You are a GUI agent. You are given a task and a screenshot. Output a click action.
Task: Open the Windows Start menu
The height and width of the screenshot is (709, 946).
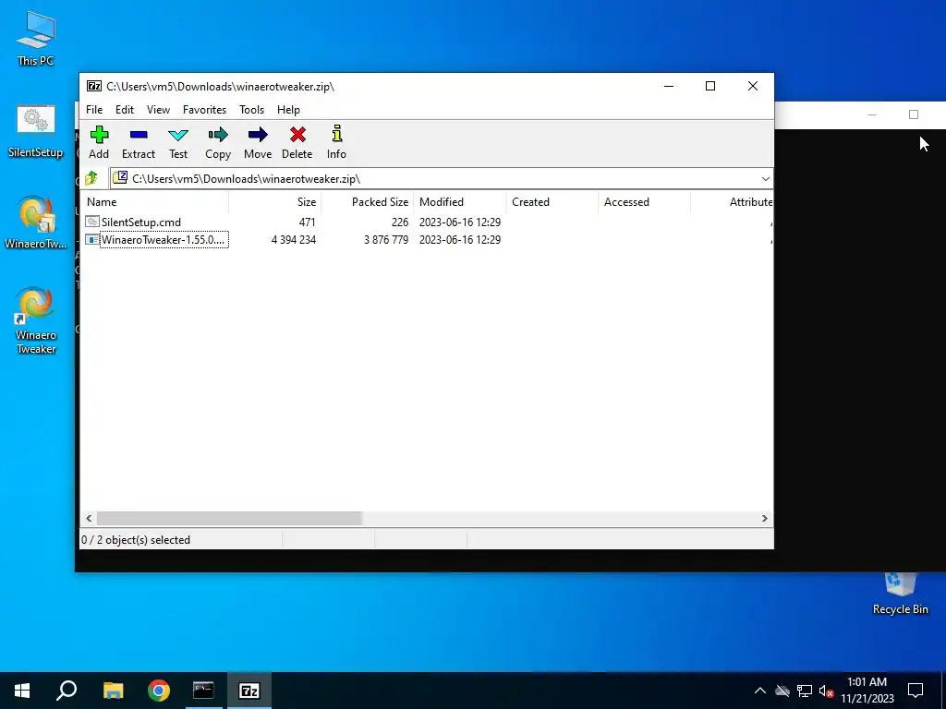(22, 691)
